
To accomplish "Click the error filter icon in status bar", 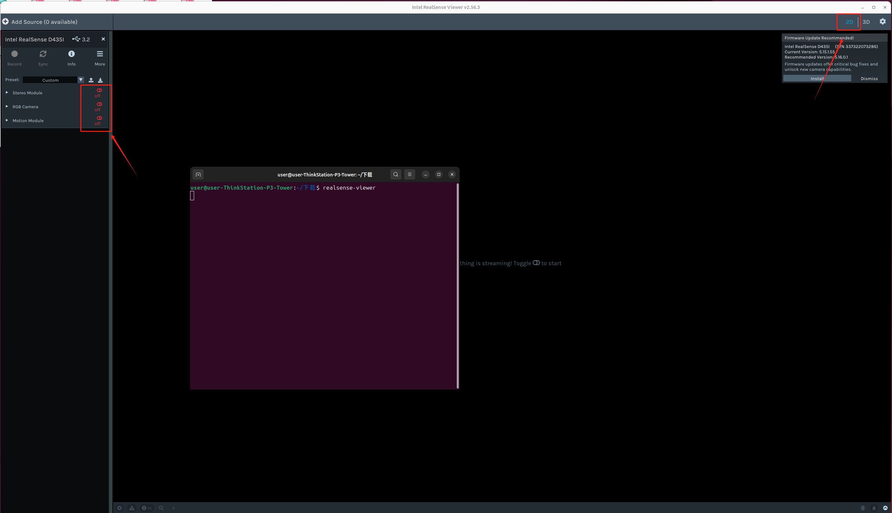I will pos(120,508).
